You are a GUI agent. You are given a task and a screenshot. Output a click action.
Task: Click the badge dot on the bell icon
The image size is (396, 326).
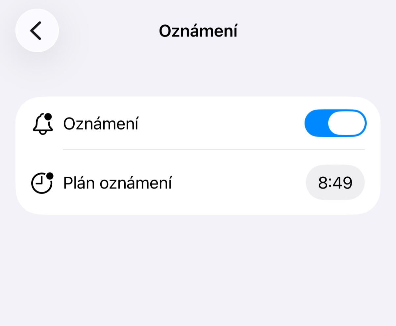pyautogui.click(x=48, y=117)
